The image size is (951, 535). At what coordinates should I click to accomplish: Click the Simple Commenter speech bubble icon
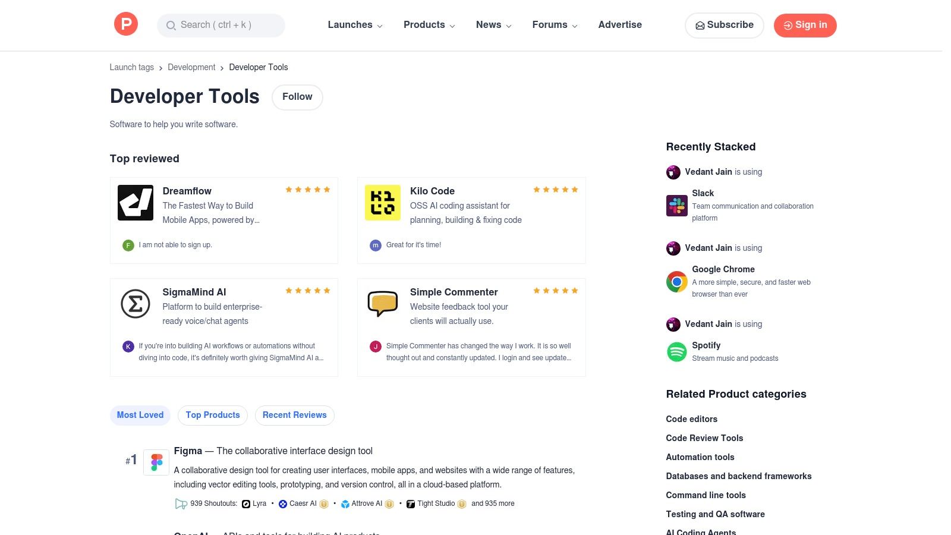click(x=382, y=304)
